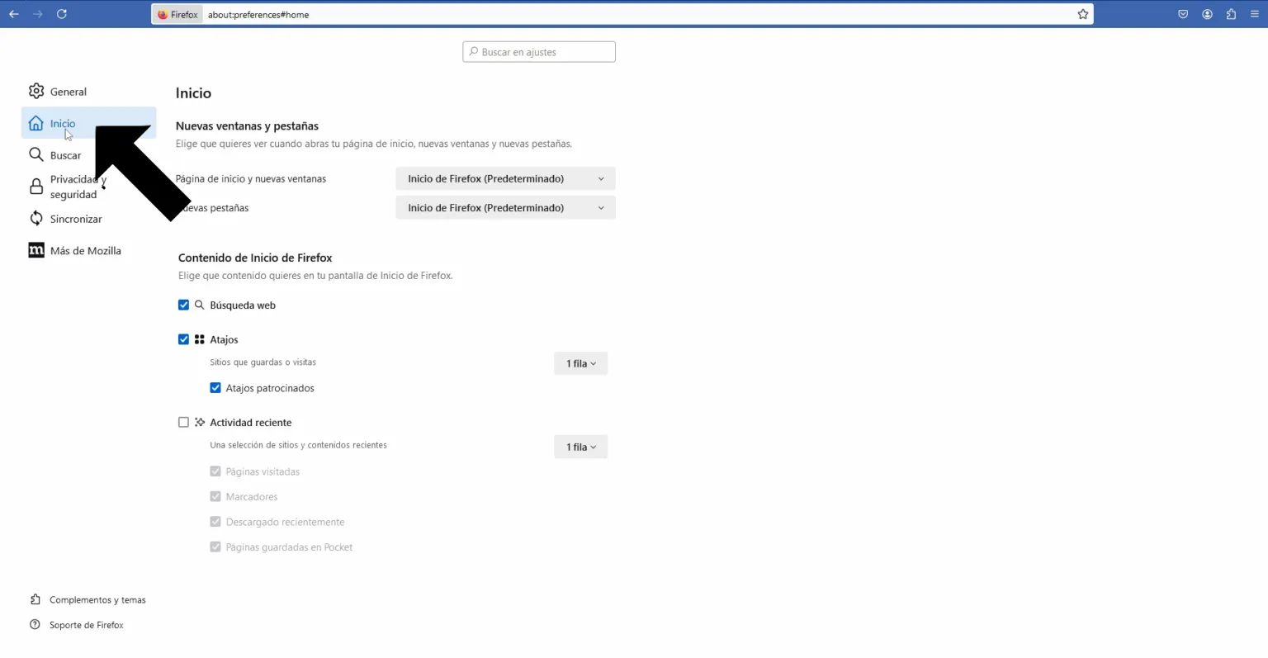1268x658 pixels.
Task: Click the Buscar magnifier icon in sidebar
Action: (x=36, y=154)
